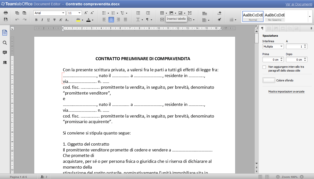Increase the paragraph indent
The image size is (314, 179).
tap(148, 13)
